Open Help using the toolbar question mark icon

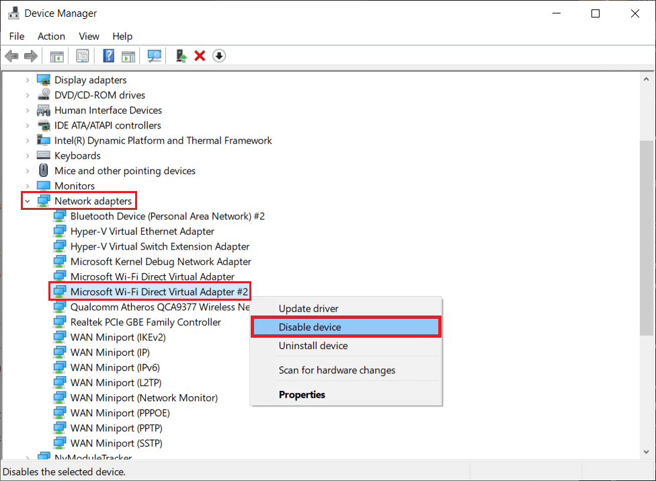click(108, 55)
